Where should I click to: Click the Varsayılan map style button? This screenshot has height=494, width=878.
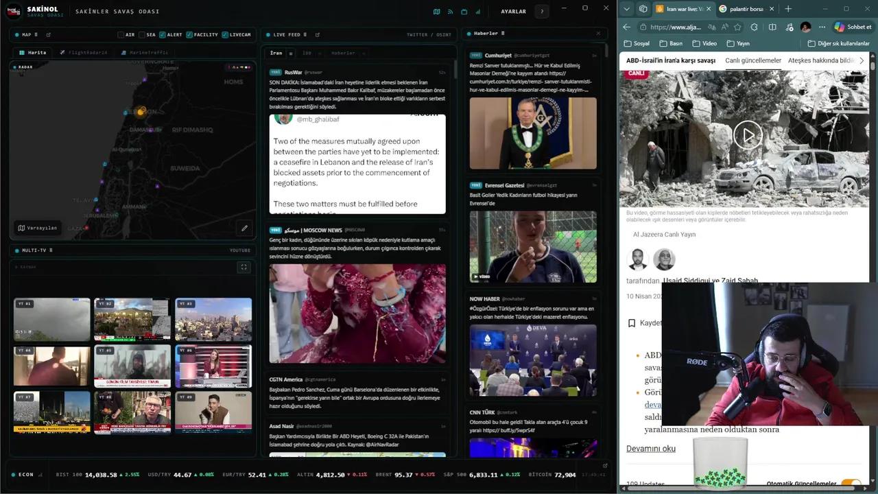click(38, 228)
